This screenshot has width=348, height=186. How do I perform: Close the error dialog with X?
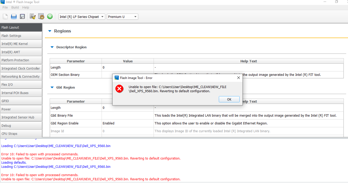(239, 78)
